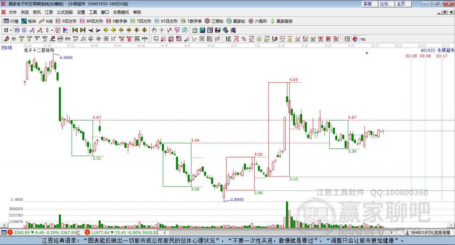Select the infinity symbol tool icon
Image resolution: width=455 pixels, height=245 pixels.
pos(363,39)
